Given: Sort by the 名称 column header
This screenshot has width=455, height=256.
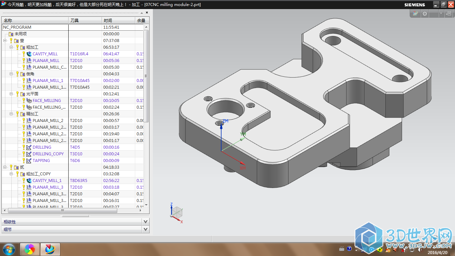Looking at the screenshot, I should (x=35, y=20).
